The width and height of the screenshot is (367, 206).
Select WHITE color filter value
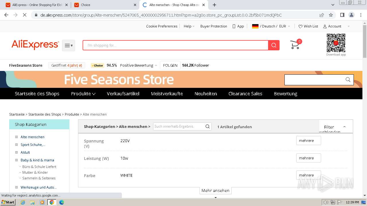coord(126,175)
